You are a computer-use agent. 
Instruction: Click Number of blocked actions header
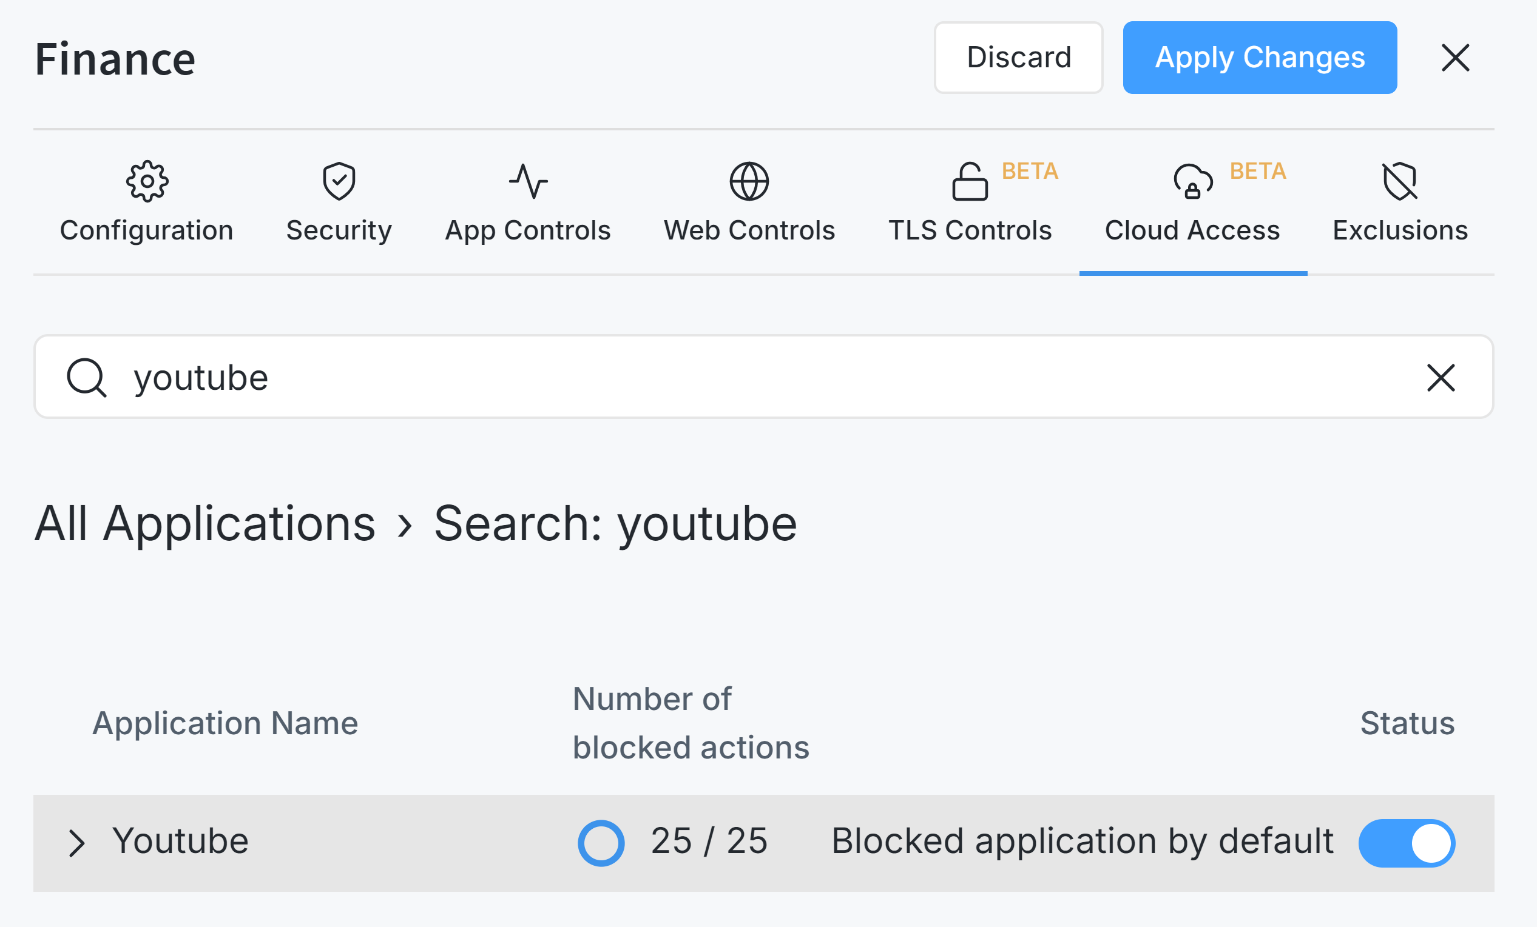point(691,724)
